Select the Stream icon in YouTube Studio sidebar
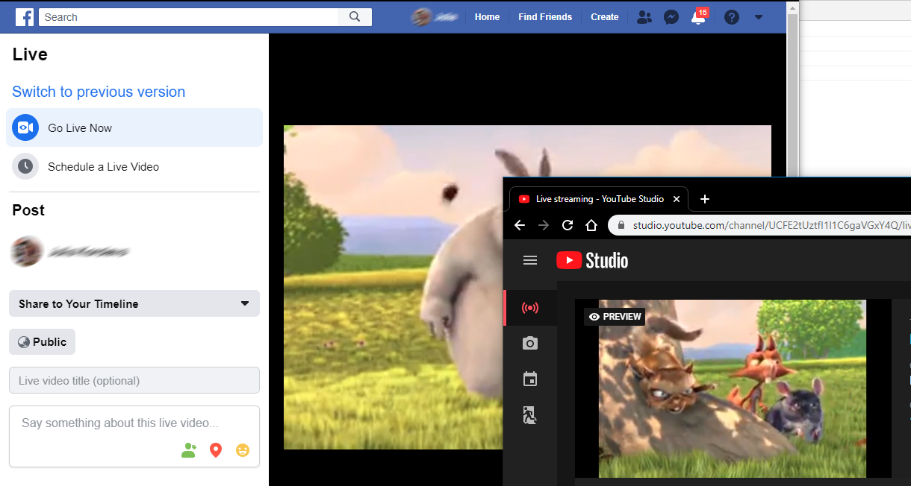Image resolution: width=911 pixels, height=486 pixels. [x=530, y=308]
